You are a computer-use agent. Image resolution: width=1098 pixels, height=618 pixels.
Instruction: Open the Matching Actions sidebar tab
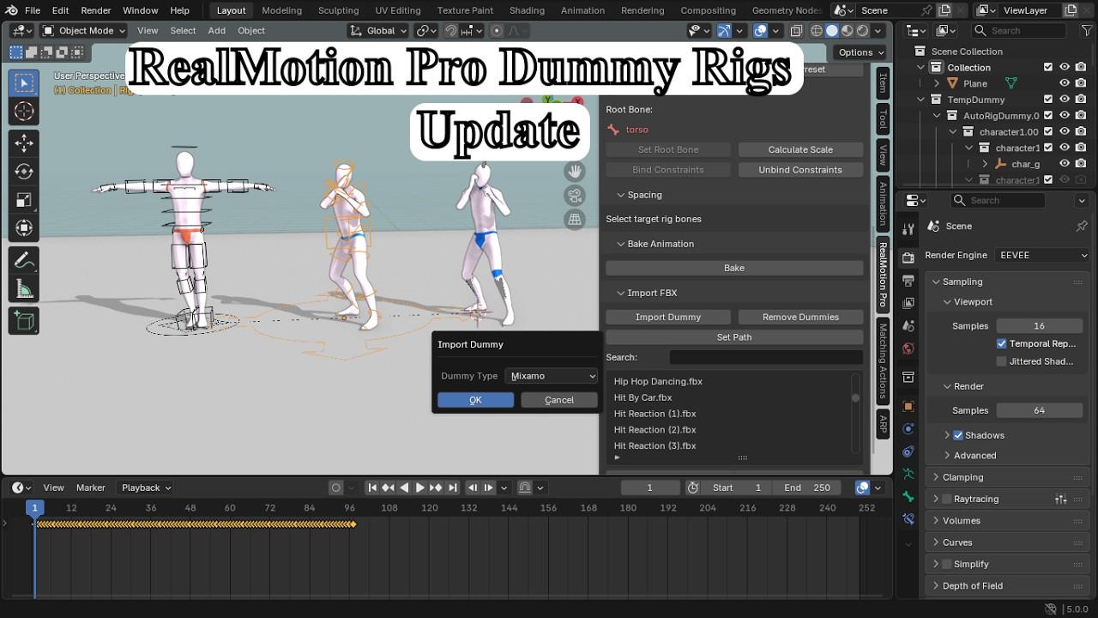click(883, 361)
